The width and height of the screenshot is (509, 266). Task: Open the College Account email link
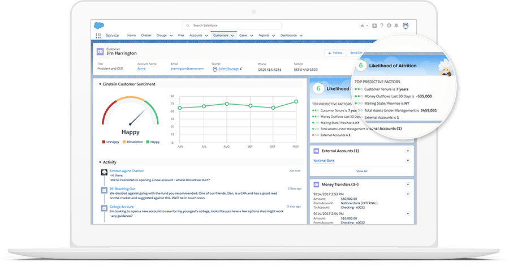122,207
